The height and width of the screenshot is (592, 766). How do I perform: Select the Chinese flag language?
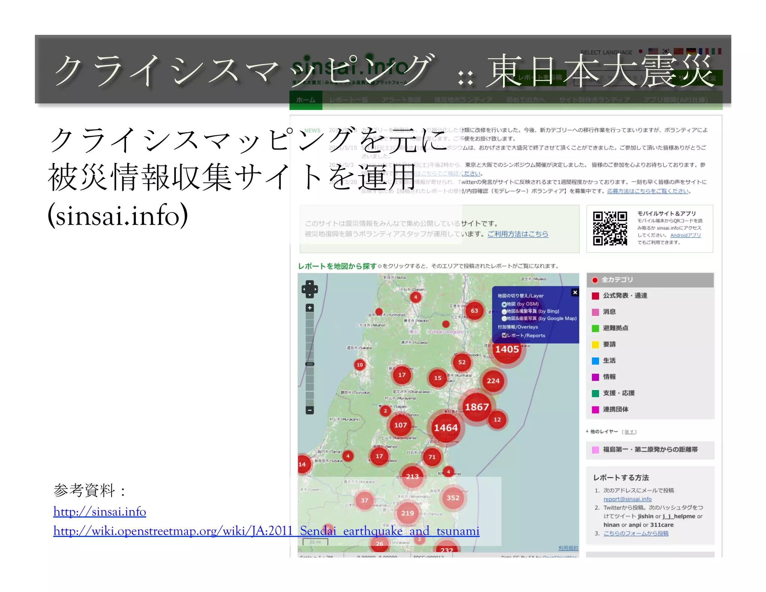point(678,51)
